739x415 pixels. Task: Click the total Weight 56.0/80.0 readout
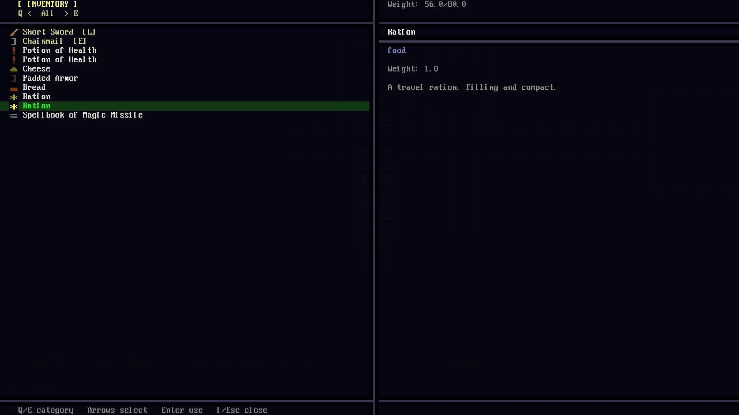tap(427, 4)
